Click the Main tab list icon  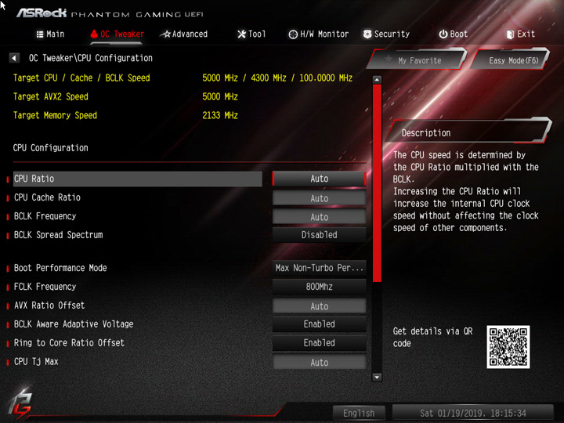(x=40, y=34)
